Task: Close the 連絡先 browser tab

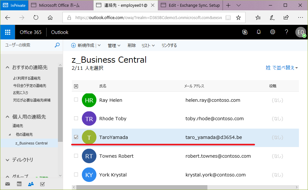Action: point(153,5)
